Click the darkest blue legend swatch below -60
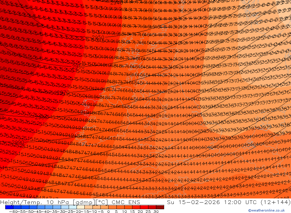291x213 pixels. pos(9,207)
